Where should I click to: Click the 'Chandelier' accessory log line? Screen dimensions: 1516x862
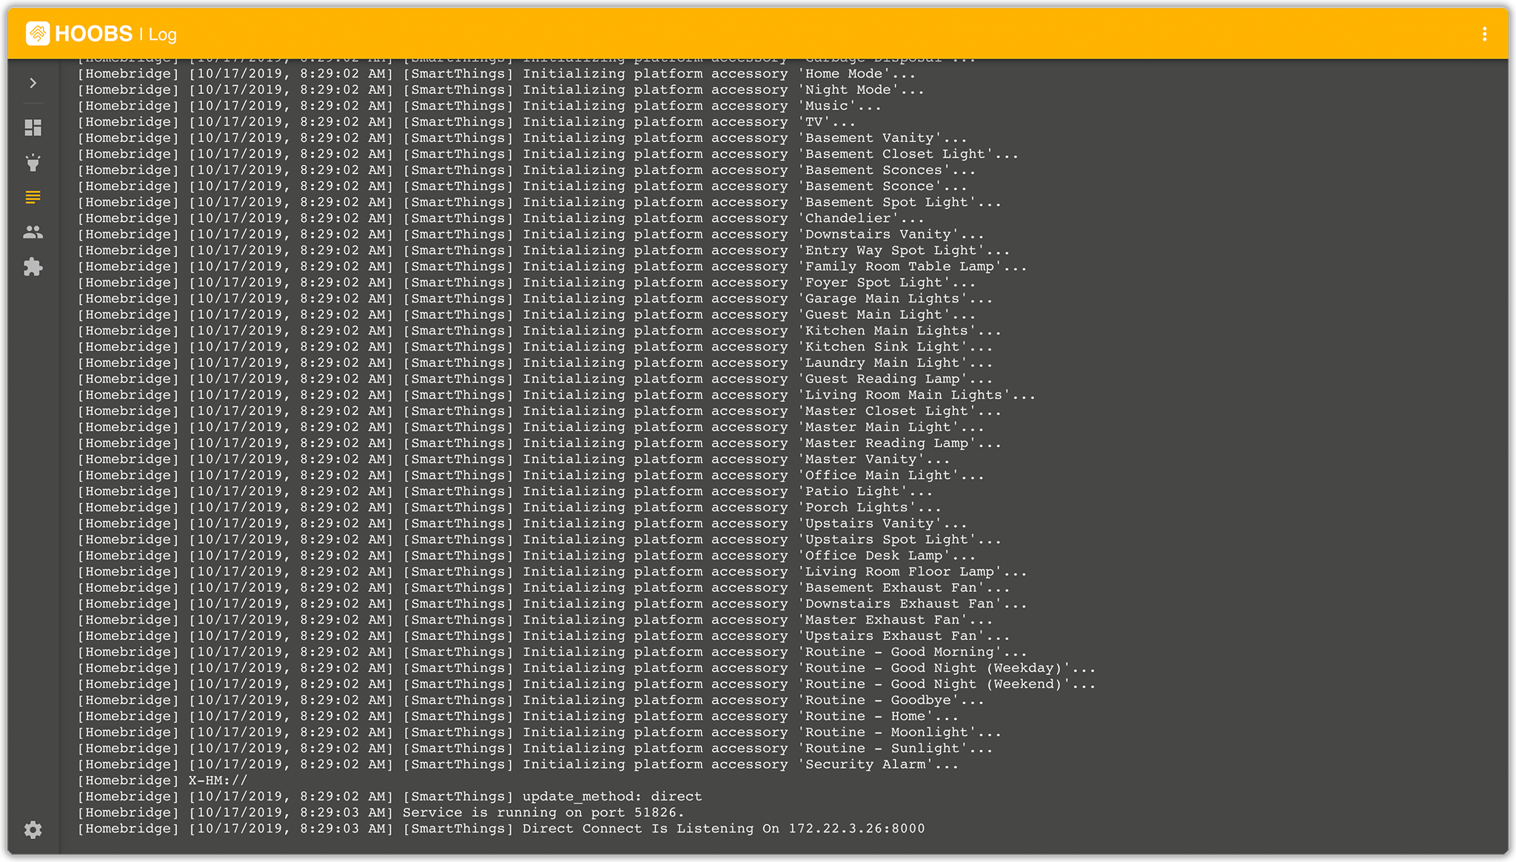501,218
